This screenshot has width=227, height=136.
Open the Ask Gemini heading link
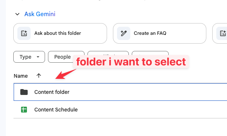[x=40, y=14]
